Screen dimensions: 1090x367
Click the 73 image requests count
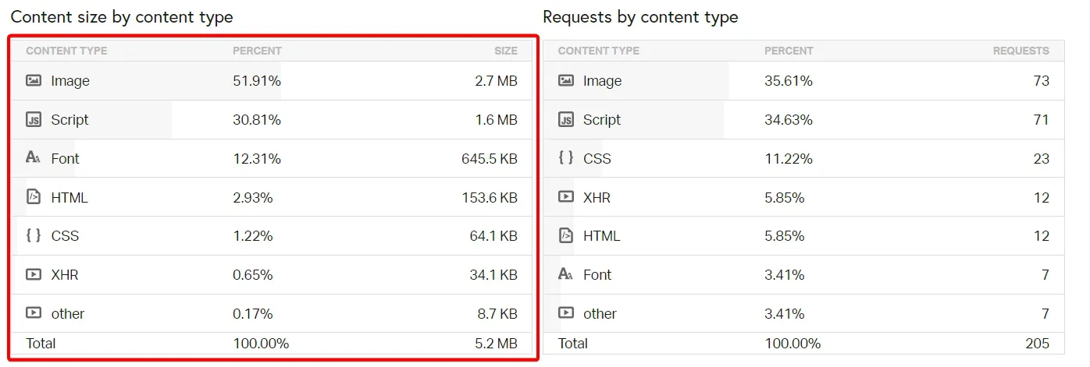pyautogui.click(x=1041, y=81)
